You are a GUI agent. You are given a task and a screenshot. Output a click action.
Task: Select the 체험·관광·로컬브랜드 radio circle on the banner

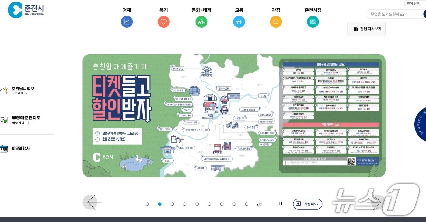pos(98,133)
